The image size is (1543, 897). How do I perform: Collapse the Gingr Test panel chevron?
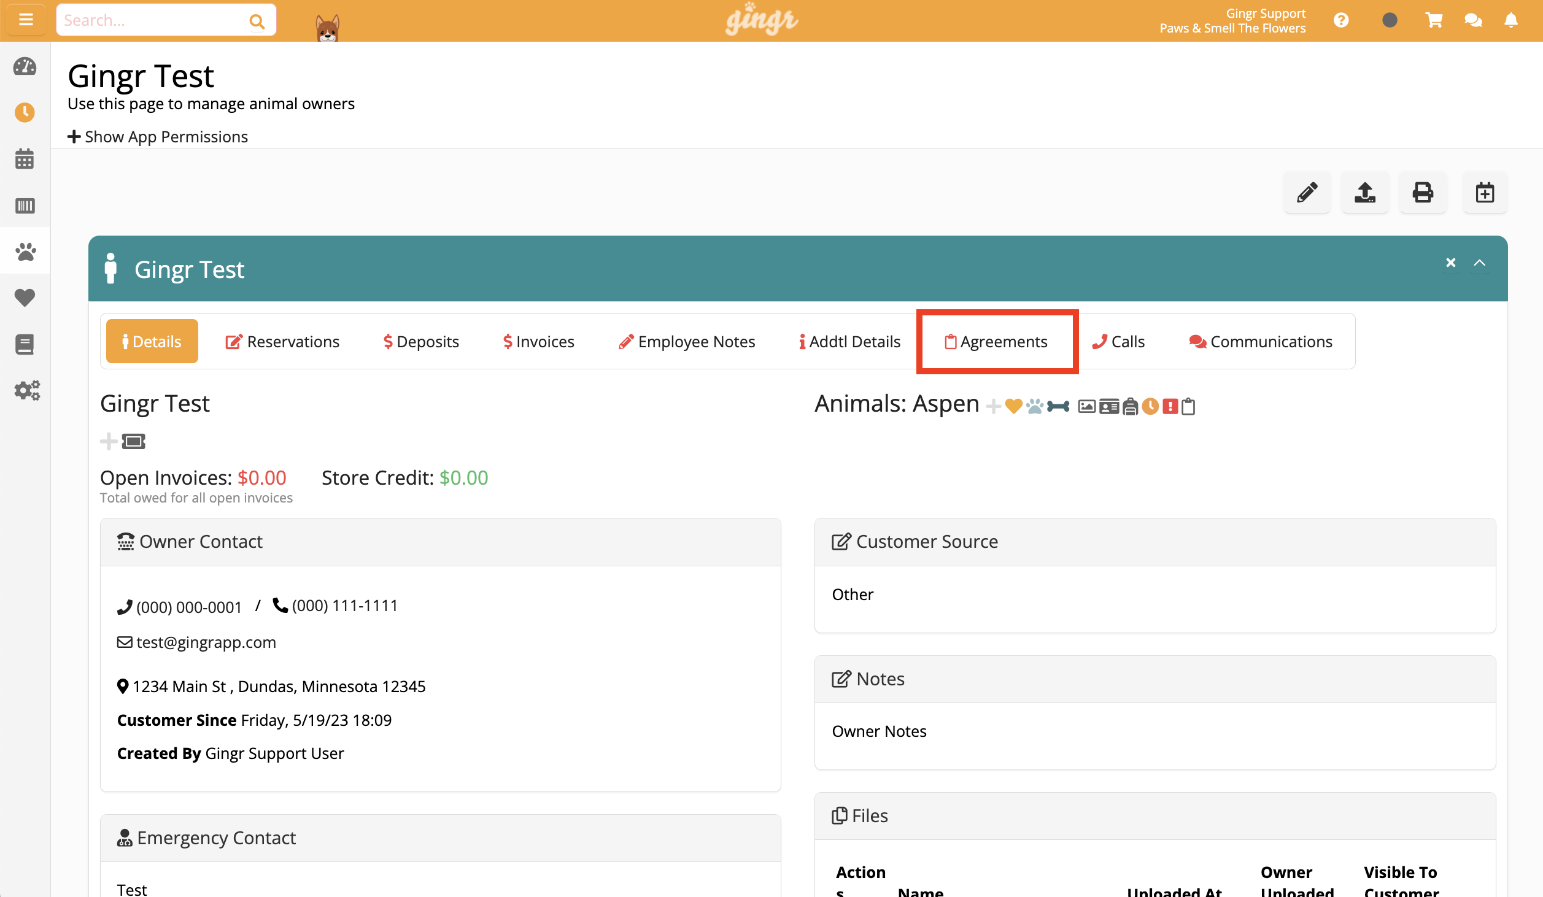pyautogui.click(x=1480, y=263)
